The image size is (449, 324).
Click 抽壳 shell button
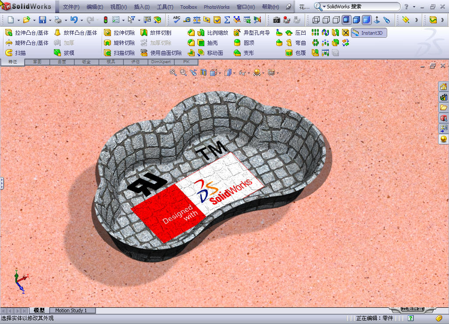(x=207, y=43)
